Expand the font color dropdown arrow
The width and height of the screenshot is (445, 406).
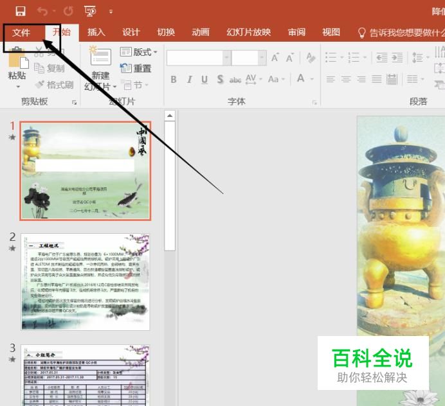point(312,79)
